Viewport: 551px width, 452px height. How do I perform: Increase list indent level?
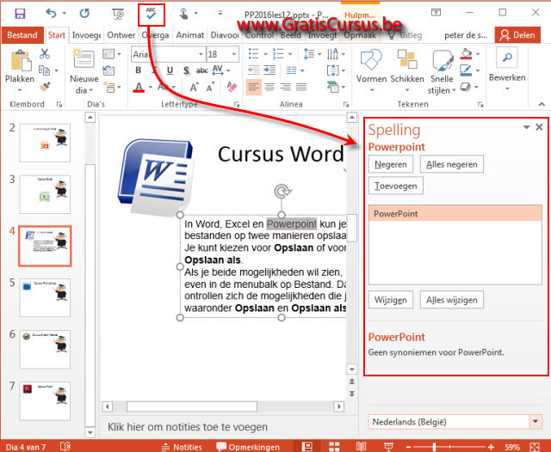coord(269,70)
